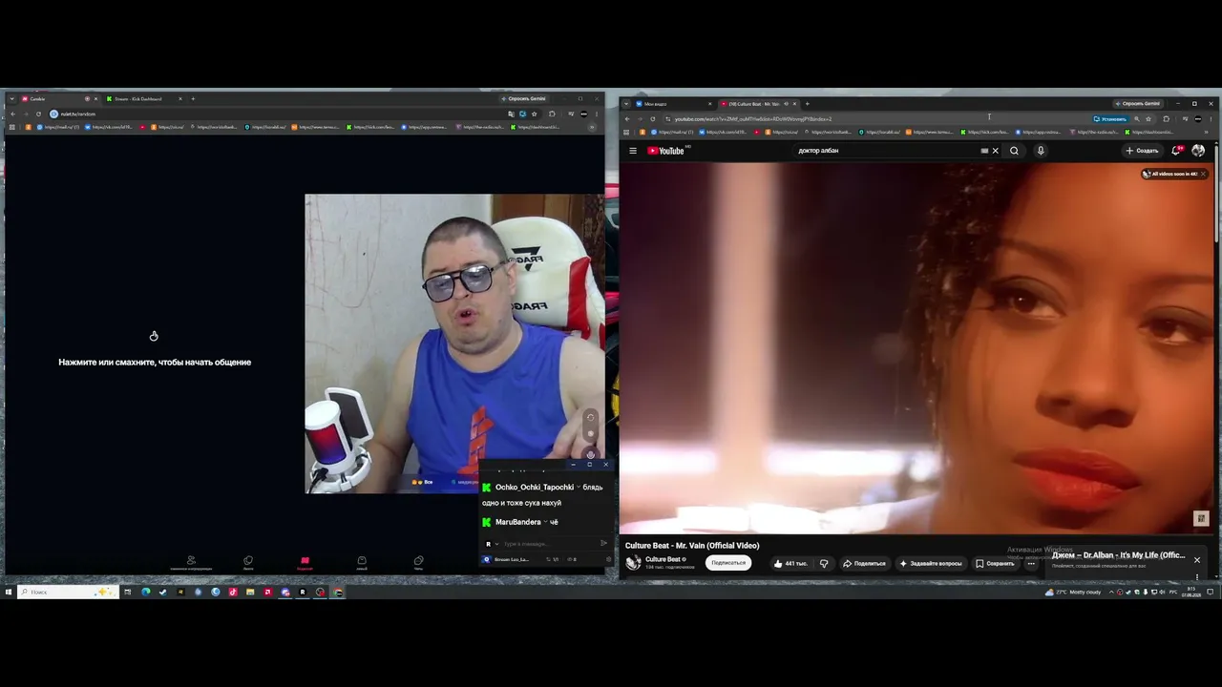
Task: Reload the YouTube page
Action: pyautogui.click(x=653, y=119)
